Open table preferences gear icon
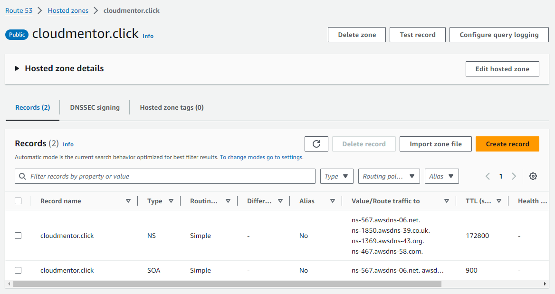 (533, 176)
